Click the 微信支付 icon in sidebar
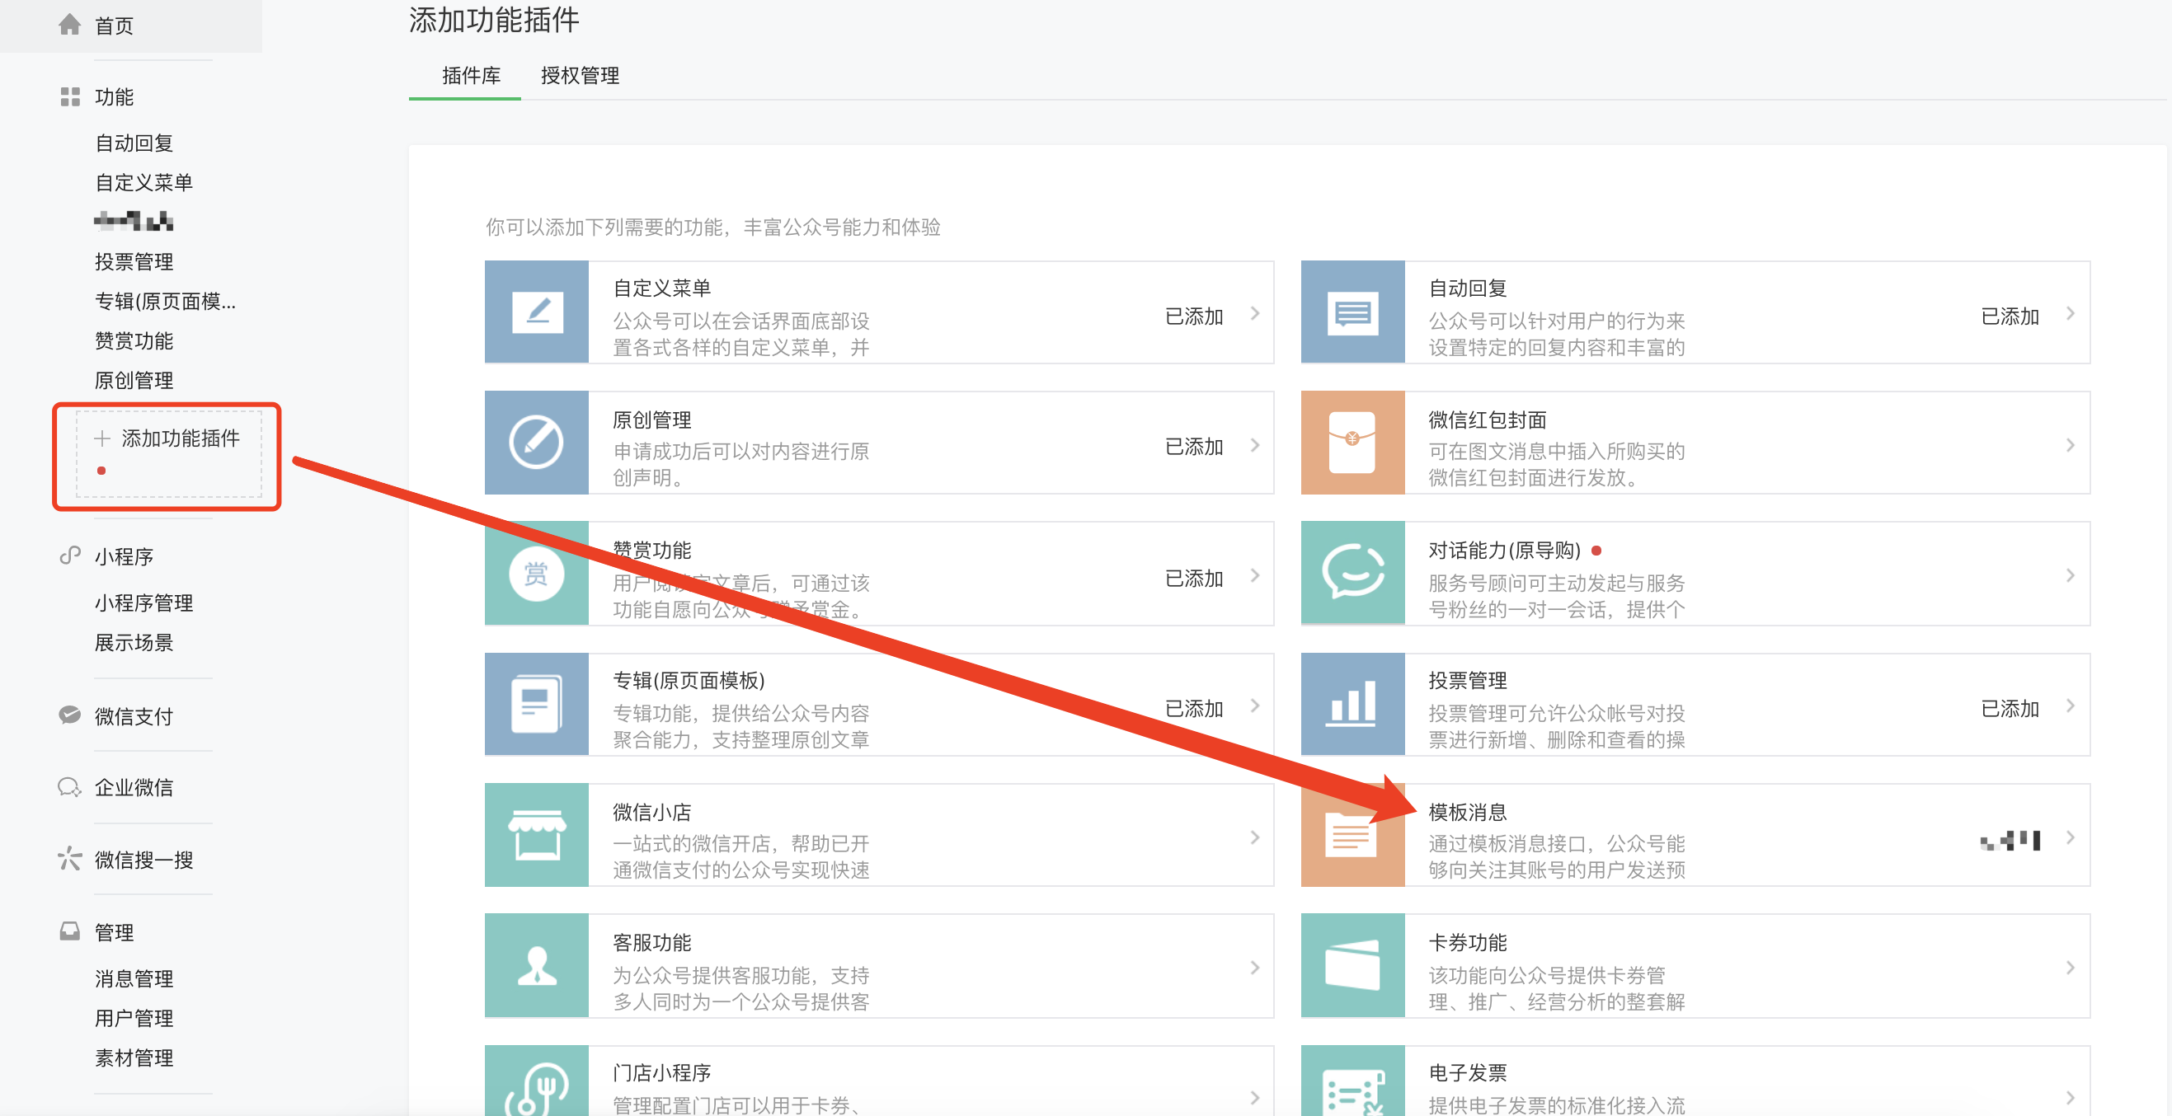The height and width of the screenshot is (1116, 2172). coord(70,715)
